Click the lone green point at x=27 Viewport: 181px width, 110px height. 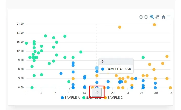[x=143, y=57]
